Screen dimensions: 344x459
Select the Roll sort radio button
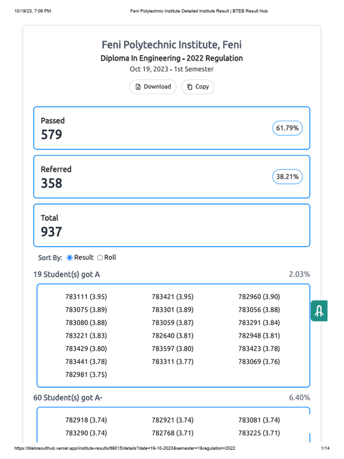100,258
